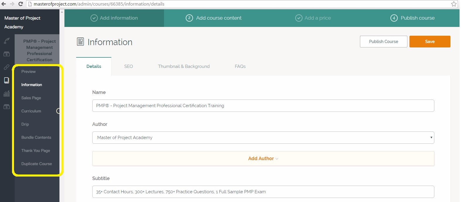The image size is (461, 202).
Task: Switch to the Details tab
Action: pyautogui.click(x=94, y=66)
